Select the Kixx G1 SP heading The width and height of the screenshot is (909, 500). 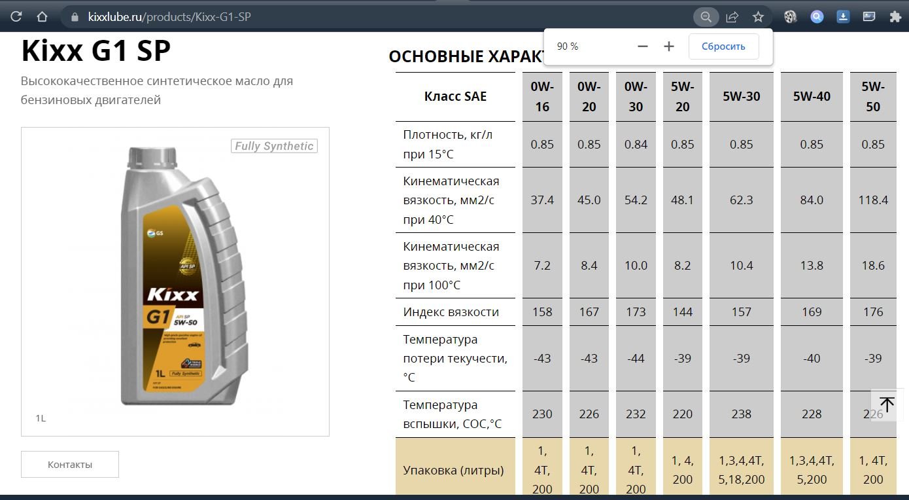pyautogui.click(x=96, y=51)
